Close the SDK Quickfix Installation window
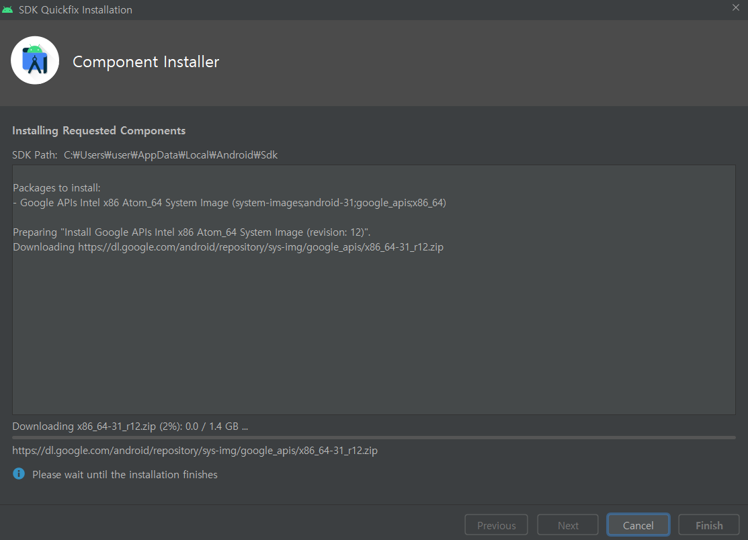The width and height of the screenshot is (748, 540). (736, 7)
